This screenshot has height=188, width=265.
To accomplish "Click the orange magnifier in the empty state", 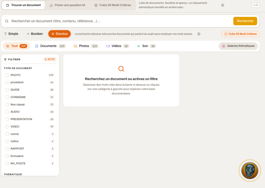I will [x=121, y=69].
